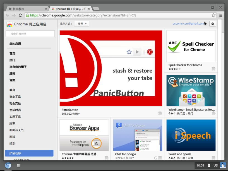Click the Chrome launcher icon in the shelf

pyautogui.click(x=8, y=165)
